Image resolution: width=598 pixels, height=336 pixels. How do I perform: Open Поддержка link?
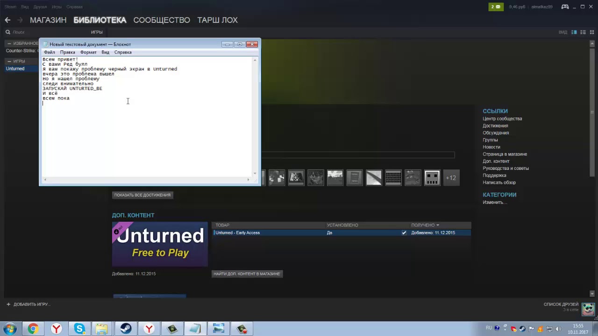494,175
